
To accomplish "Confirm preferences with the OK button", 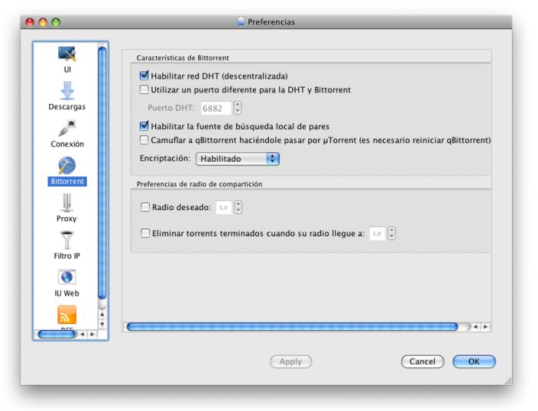I will pos(474,362).
